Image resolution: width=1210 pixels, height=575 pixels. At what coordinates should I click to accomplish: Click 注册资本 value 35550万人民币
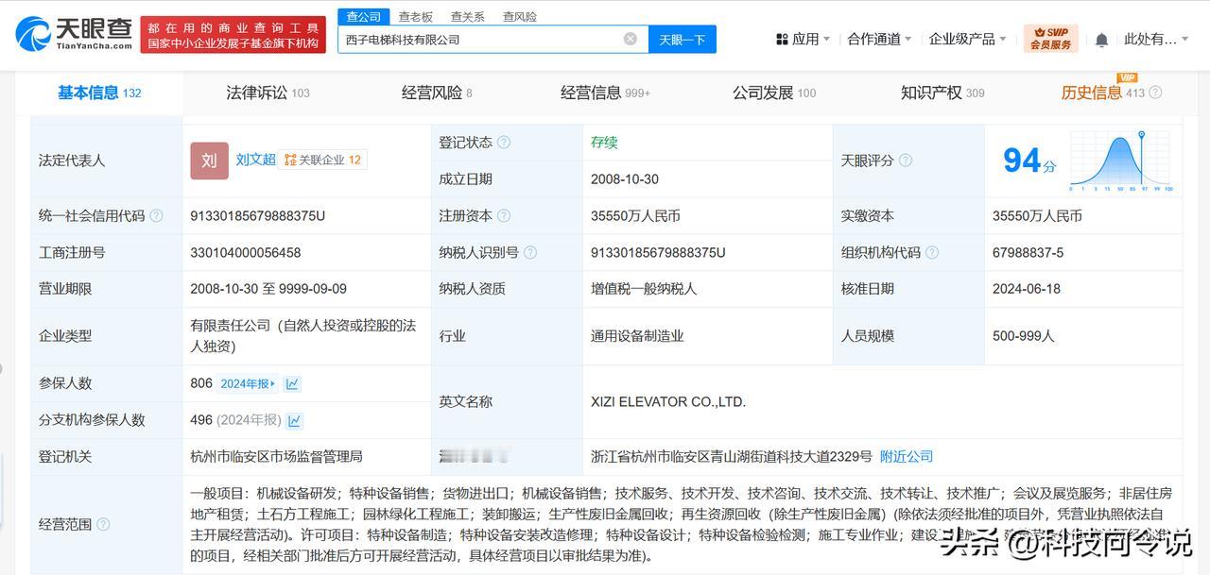point(635,216)
